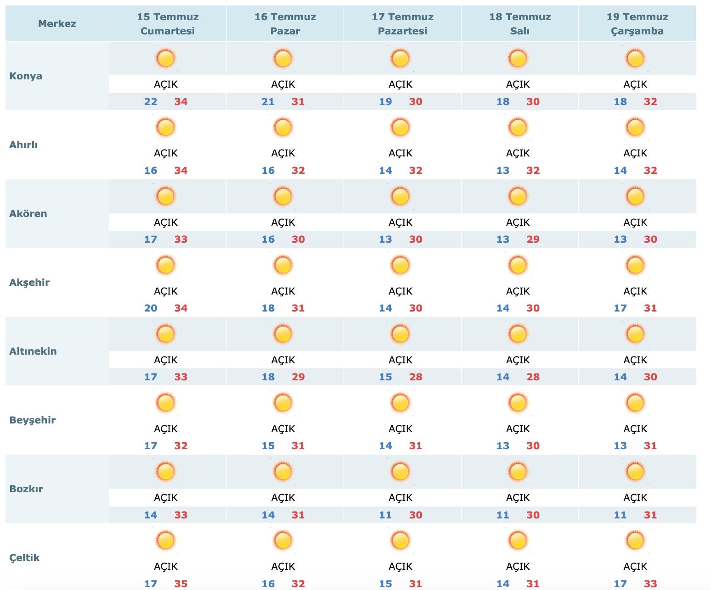Click Bozkır's low temperature 11 on 18 Temmuz
The width and height of the screenshot is (711, 590).
click(503, 515)
